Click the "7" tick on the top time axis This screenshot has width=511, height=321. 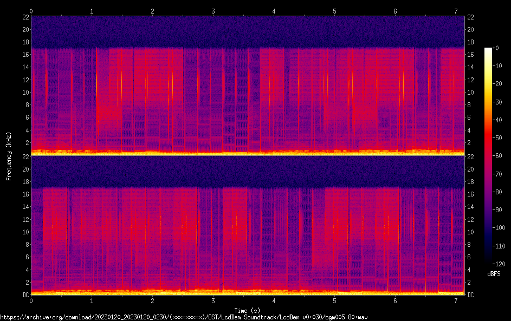coord(456,11)
